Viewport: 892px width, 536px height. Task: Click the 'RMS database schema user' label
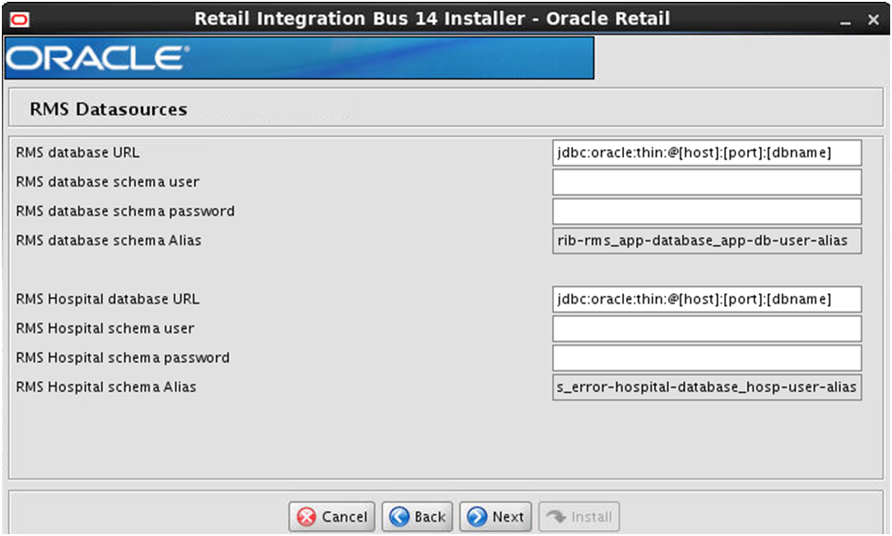click(108, 181)
